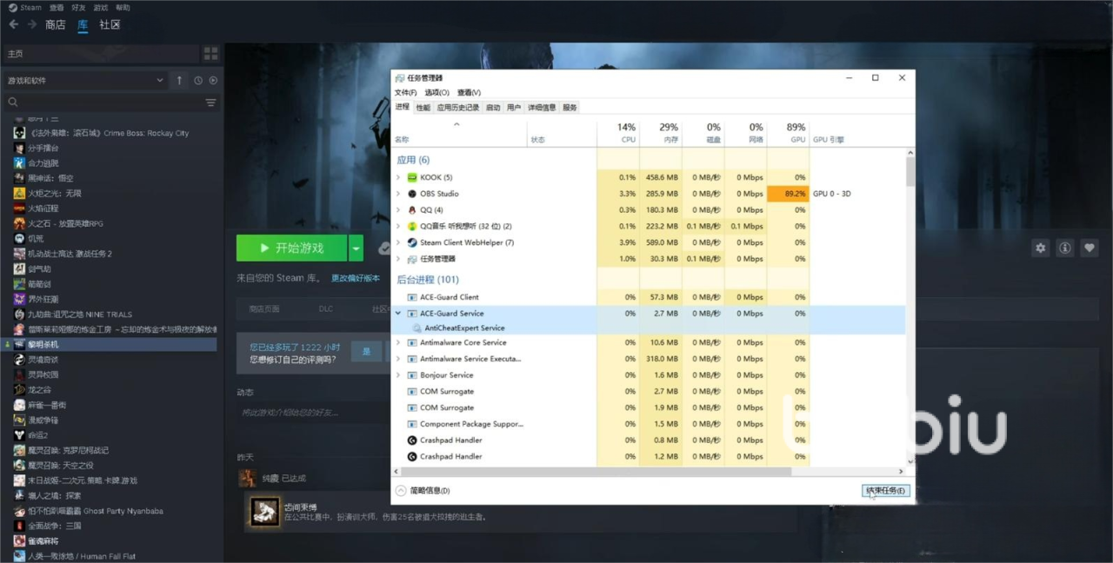The width and height of the screenshot is (1113, 563).
Task: Click the Steam back navigation arrow
Action: point(13,24)
